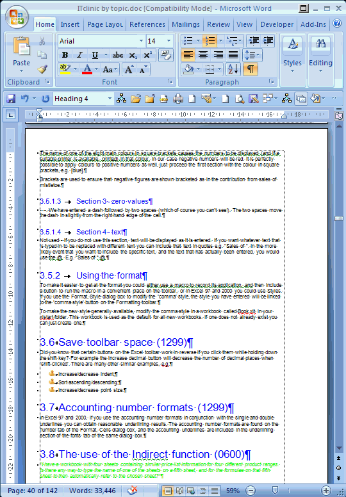346x497 pixels.
Task: Open Word Help question mark
Action: click(x=337, y=24)
